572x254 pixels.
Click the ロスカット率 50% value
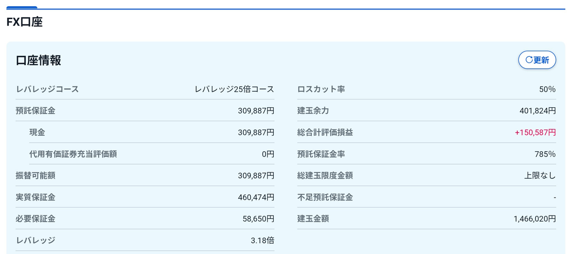click(547, 89)
